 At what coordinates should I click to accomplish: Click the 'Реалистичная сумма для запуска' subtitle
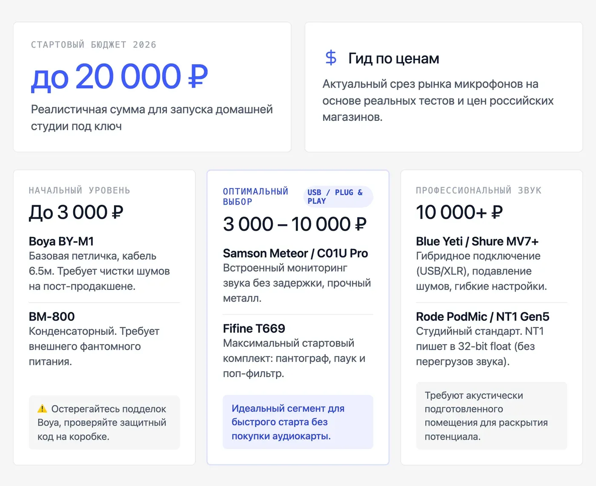coord(152,118)
